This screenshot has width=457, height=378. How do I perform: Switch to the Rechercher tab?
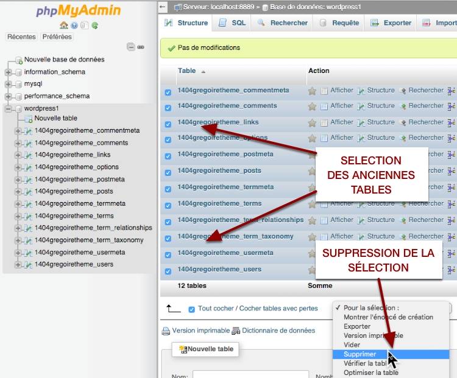(282, 23)
